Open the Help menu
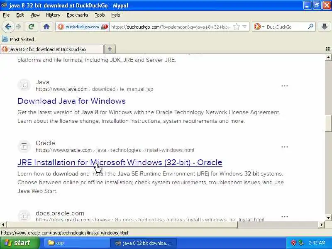The width and height of the screenshot is (332, 249). (x=116, y=15)
